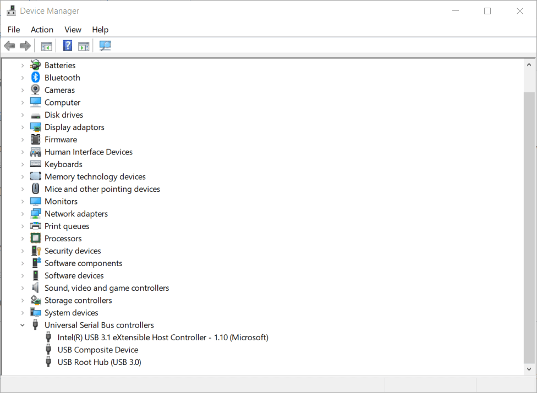Expand the System devices node

[23, 313]
